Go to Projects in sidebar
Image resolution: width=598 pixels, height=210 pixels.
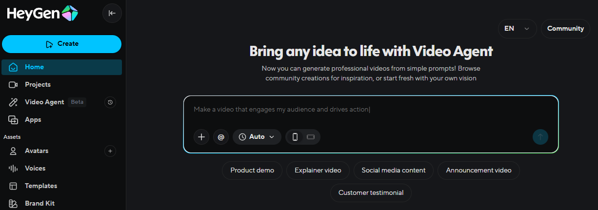[x=38, y=85]
